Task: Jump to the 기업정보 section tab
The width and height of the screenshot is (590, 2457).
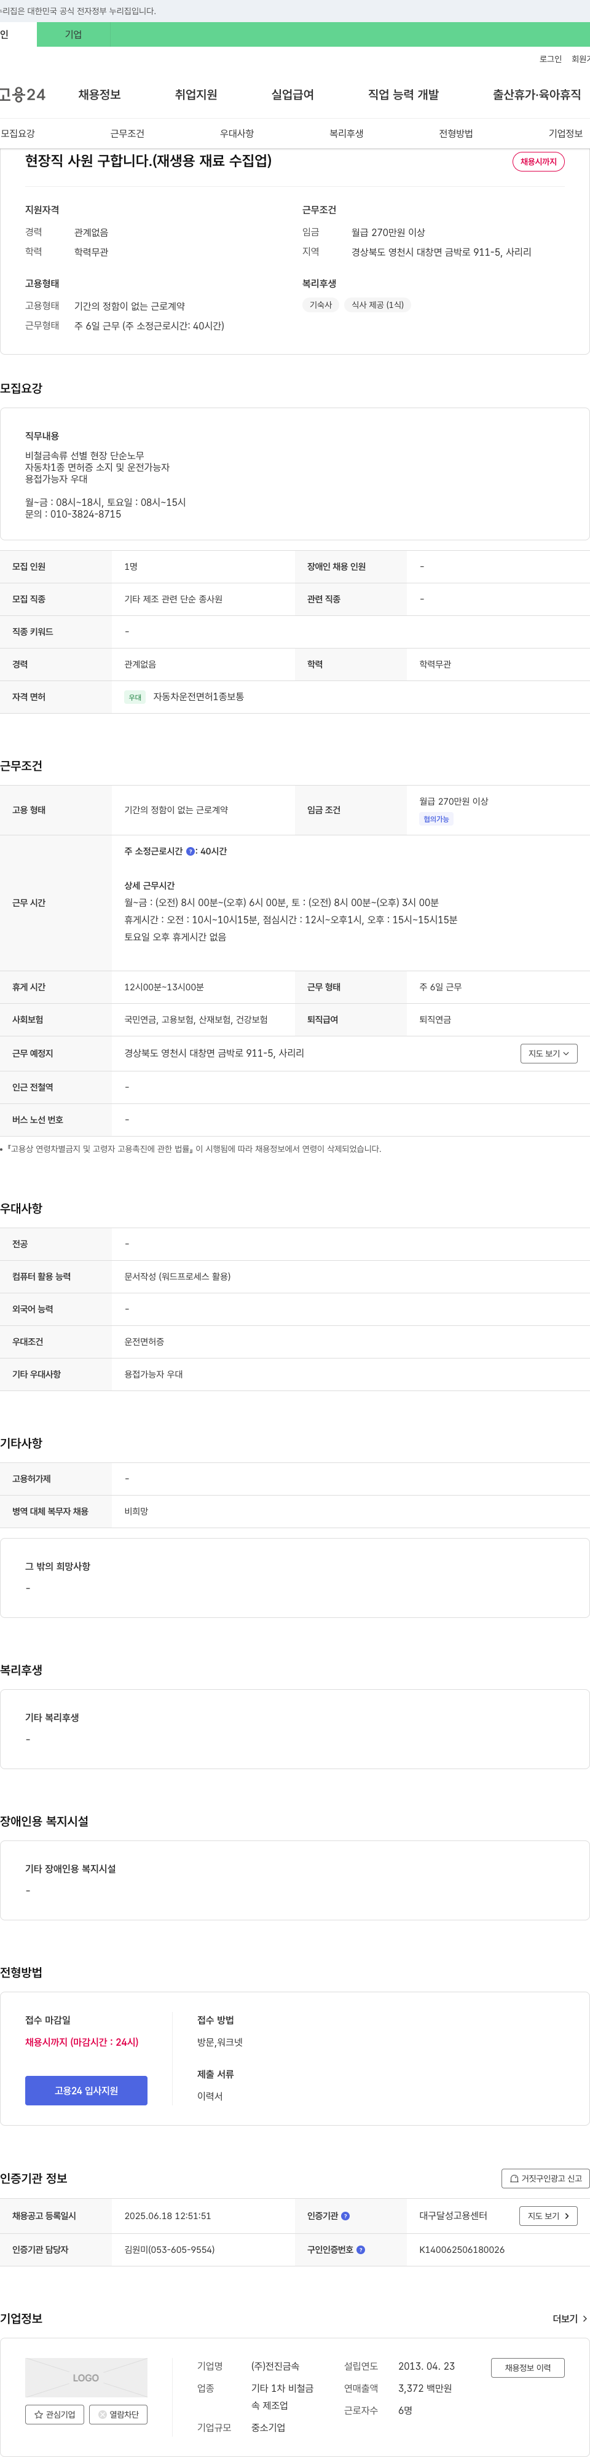Action: [x=565, y=133]
